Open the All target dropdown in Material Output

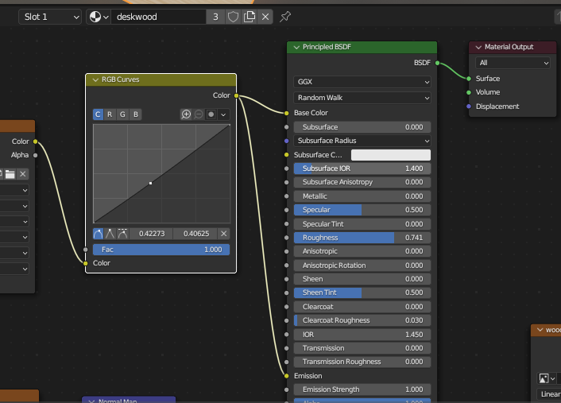[513, 63]
